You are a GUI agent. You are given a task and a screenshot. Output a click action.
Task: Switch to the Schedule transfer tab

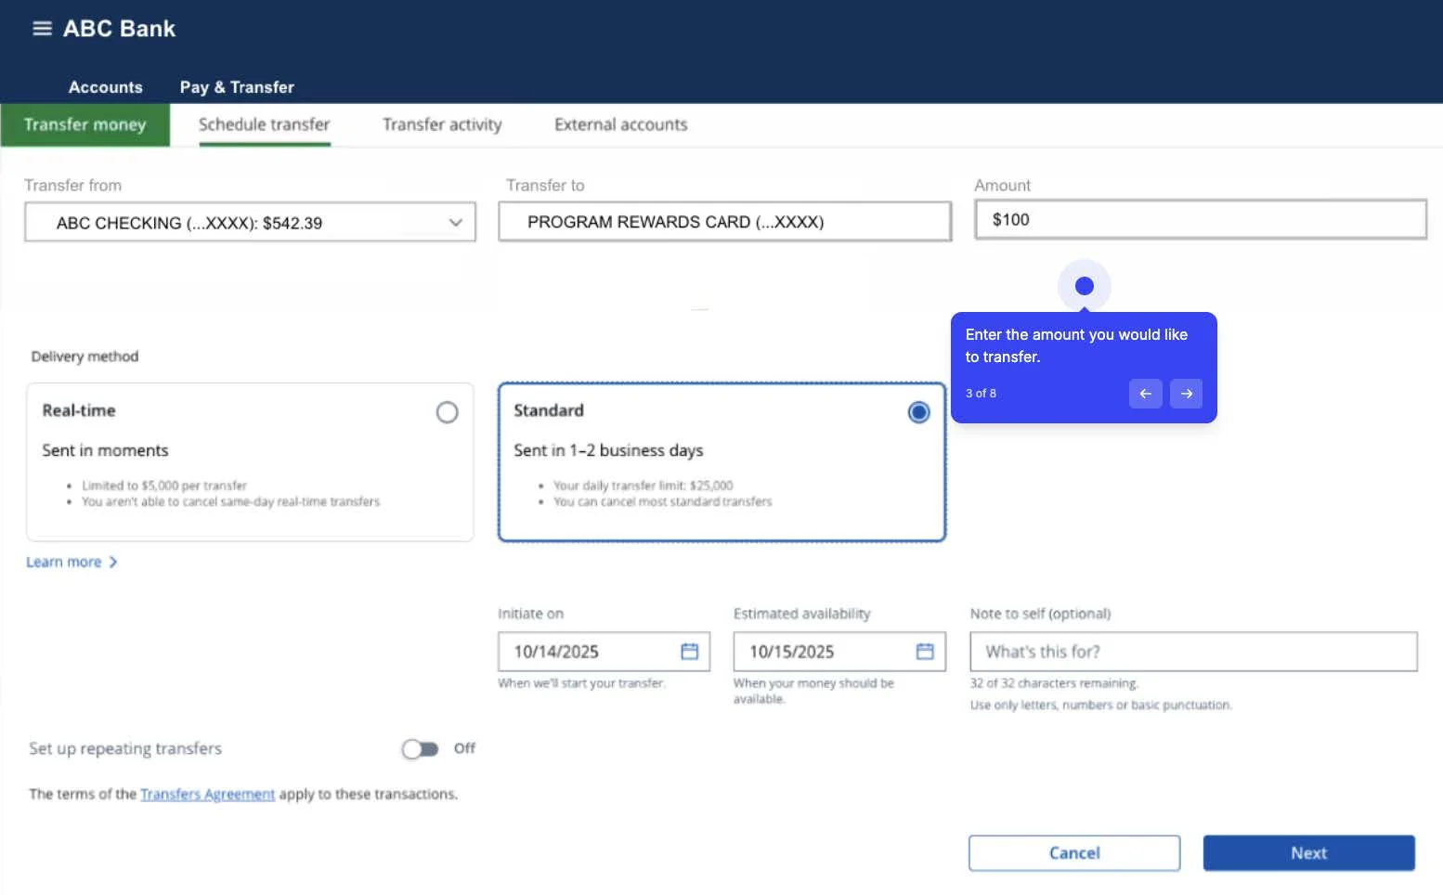(265, 124)
